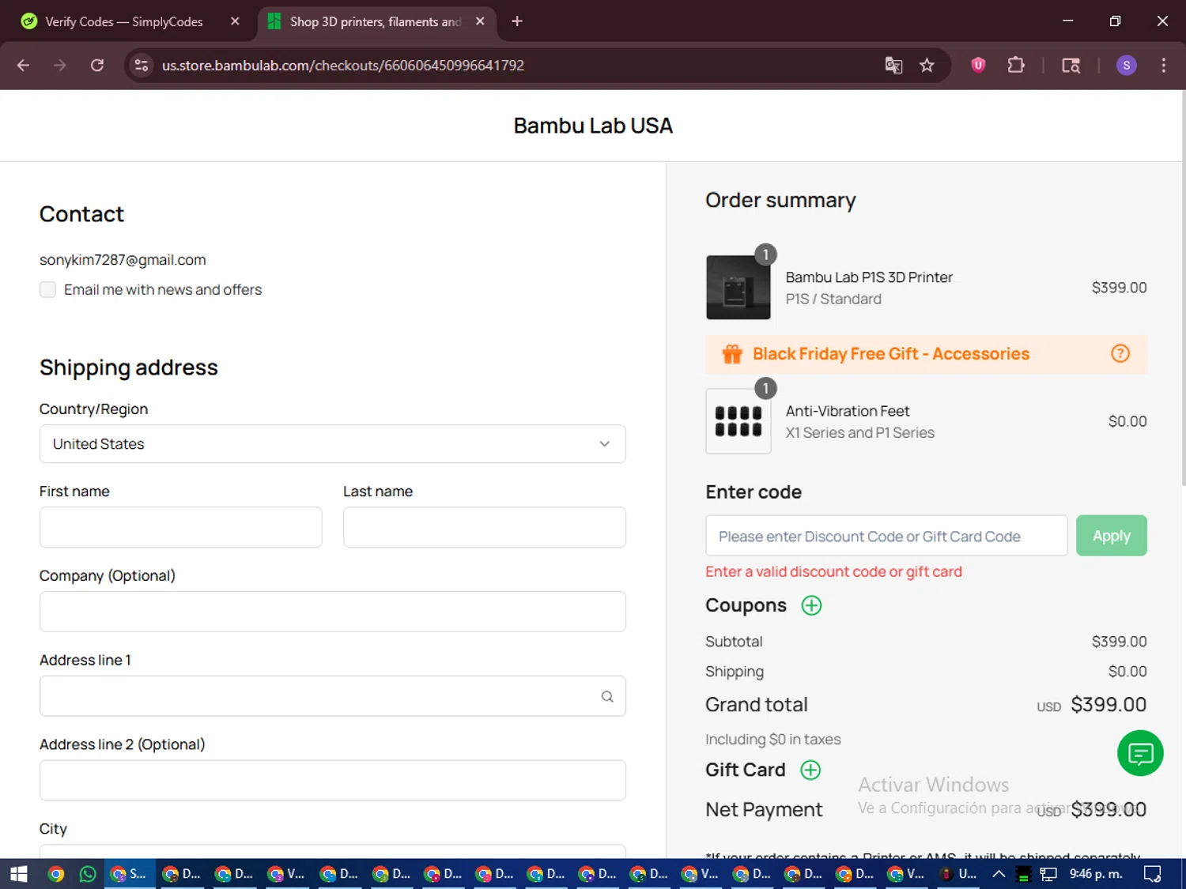Click the Bambu Lab P1S 3D Printer name

(869, 277)
